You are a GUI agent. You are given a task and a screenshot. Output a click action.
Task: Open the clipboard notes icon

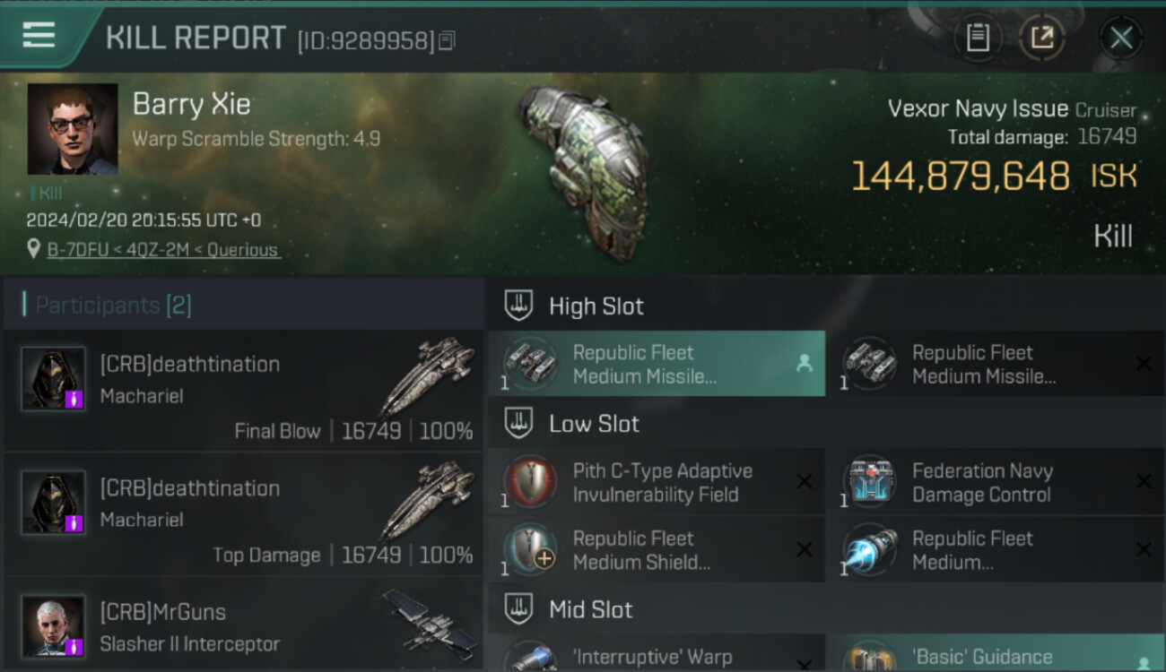coord(978,38)
